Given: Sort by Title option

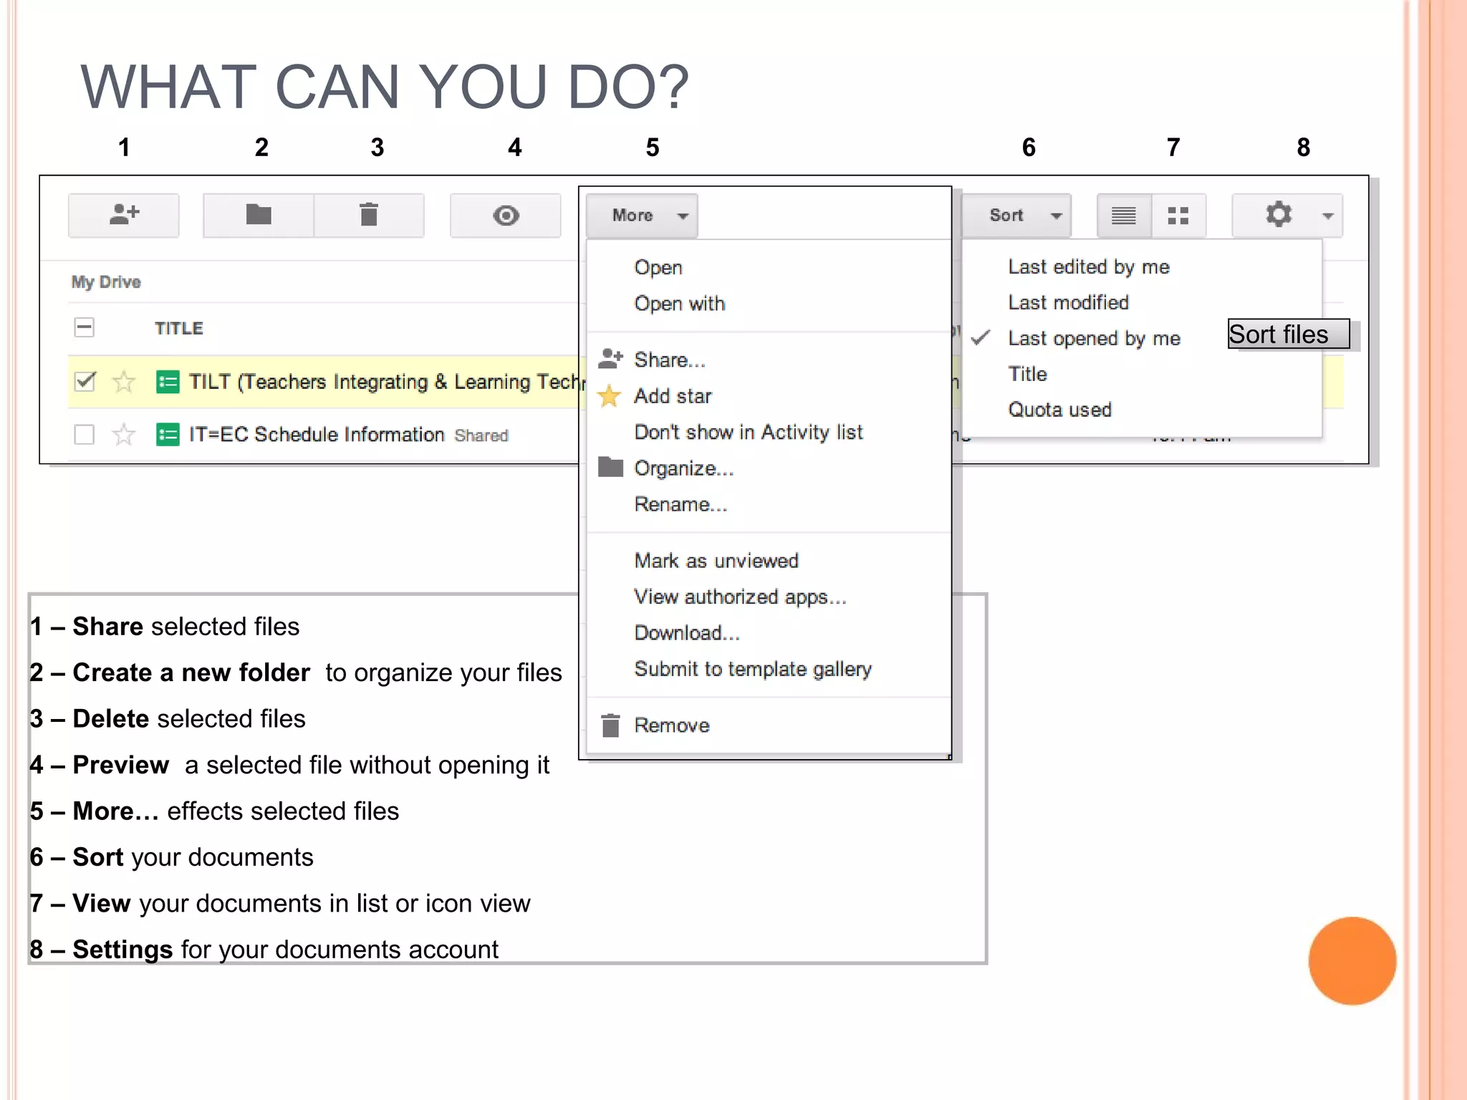Looking at the screenshot, I should click(x=1027, y=374).
